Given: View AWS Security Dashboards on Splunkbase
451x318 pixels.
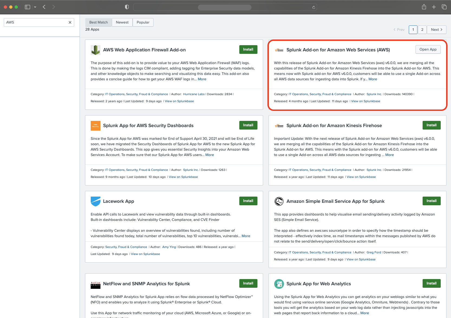Looking at the screenshot, I should point(183,177).
